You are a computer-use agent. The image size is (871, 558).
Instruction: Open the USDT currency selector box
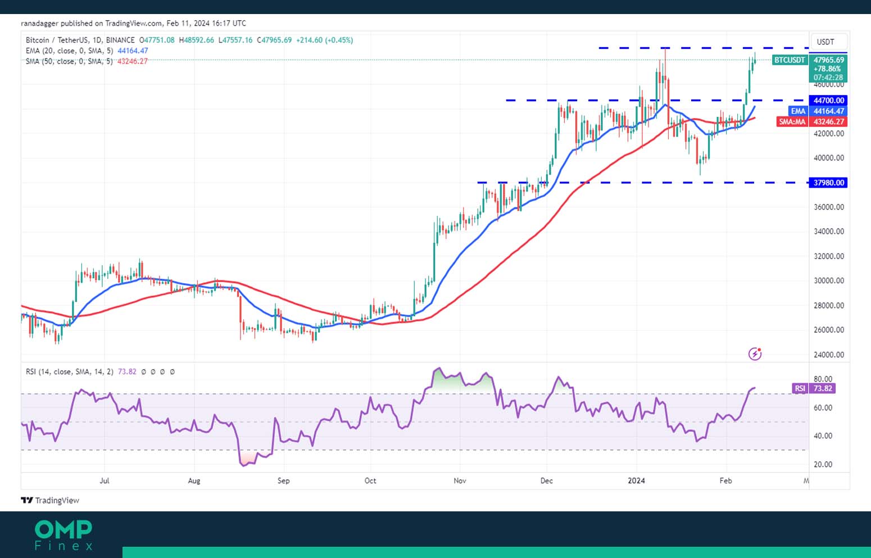pyautogui.click(x=828, y=42)
